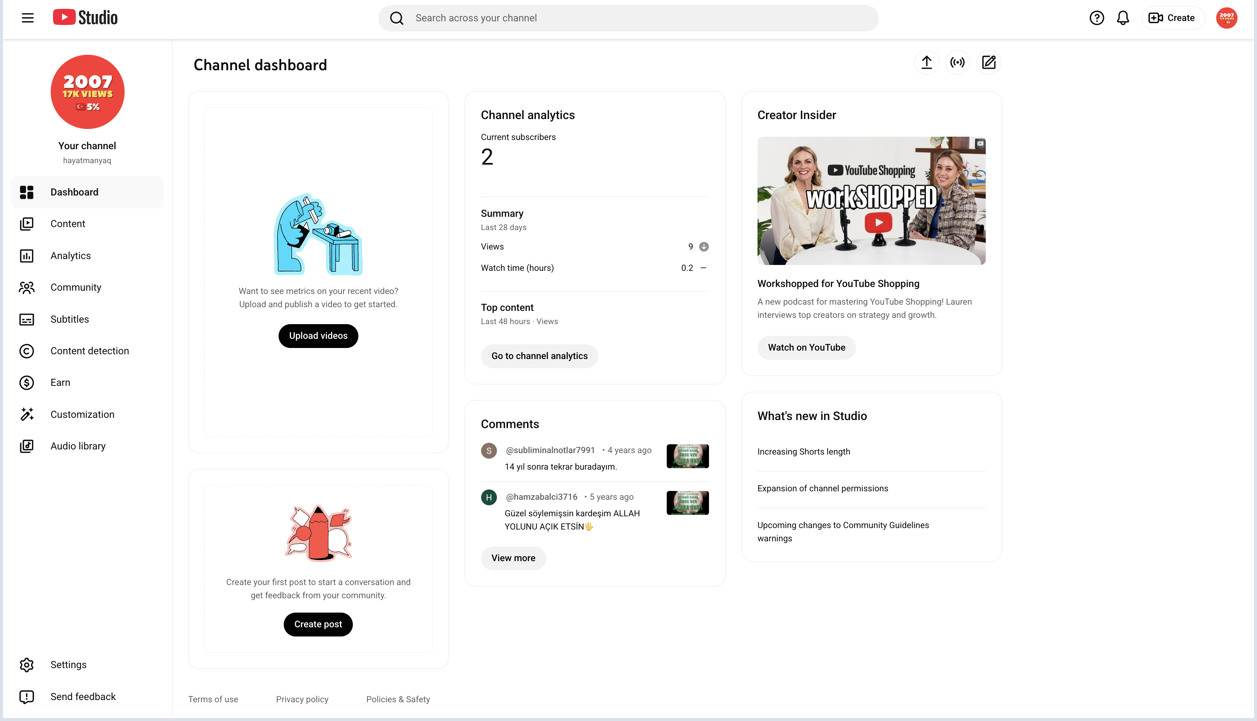Click the Audio library music icon
The height and width of the screenshot is (721, 1257).
[x=27, y=446]
